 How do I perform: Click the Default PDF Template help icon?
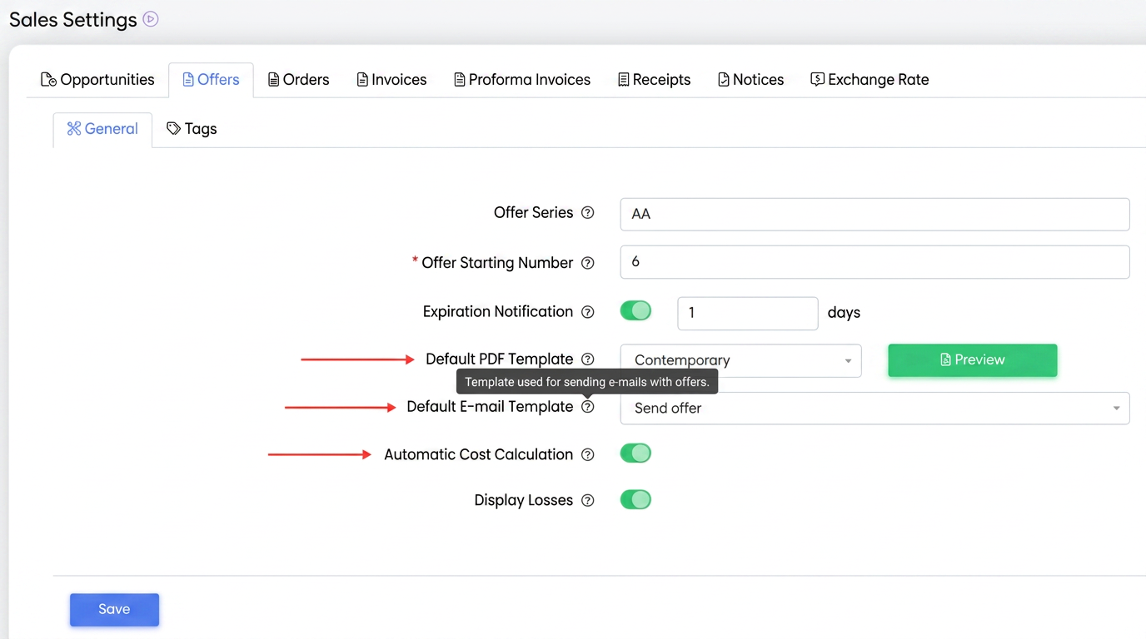588,359
